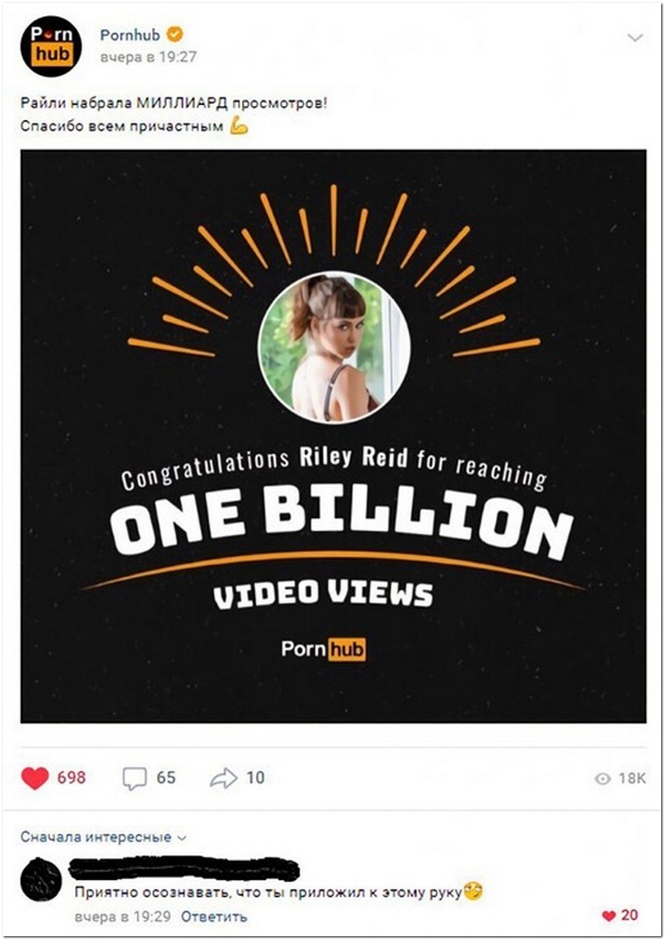Open the comment timestamp вчера в 19:29
665x940 pixels.
122,917
